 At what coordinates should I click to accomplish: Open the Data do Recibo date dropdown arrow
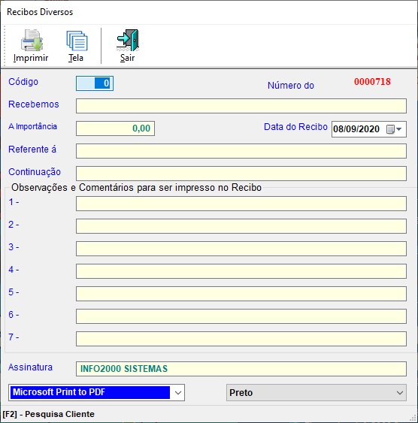pyautogui.click(x=399, y=129)
